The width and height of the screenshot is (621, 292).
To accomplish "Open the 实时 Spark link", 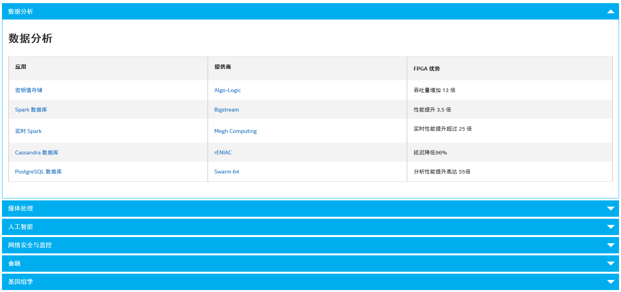I will coord(28,131).
